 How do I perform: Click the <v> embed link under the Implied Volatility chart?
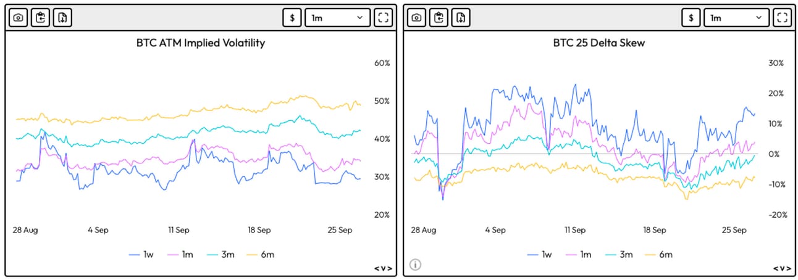tap(383, 268)
